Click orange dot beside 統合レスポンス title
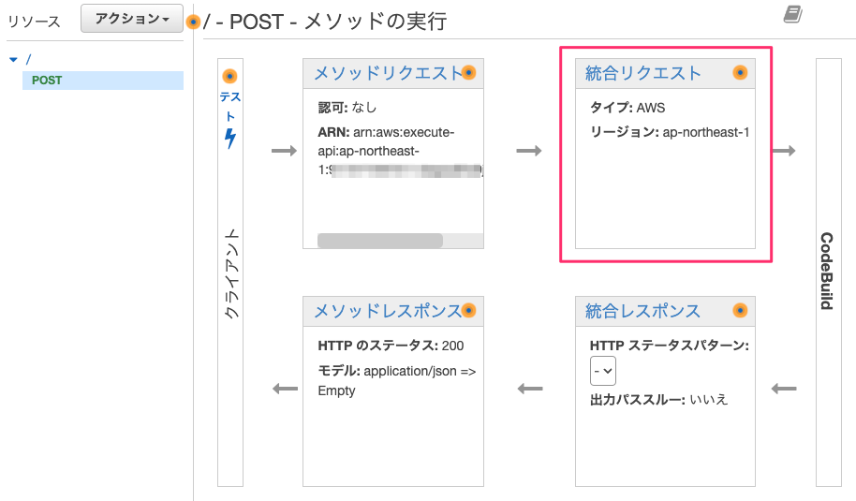This screenshot has width=856, height=501. [x=740, y=311]
